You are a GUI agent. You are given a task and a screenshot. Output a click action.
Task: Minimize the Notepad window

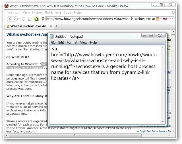click(x=145, y=36)
